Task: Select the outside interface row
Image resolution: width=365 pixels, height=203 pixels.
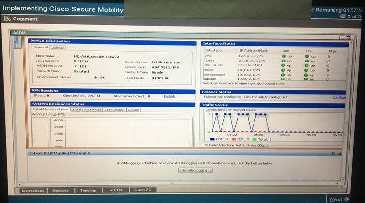Action: (x=275, y=79)
